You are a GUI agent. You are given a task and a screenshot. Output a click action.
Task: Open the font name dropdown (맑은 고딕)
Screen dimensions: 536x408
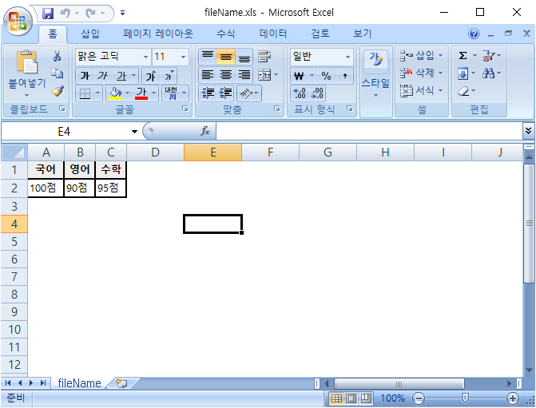pyautogui.click(x=145, y=57)
